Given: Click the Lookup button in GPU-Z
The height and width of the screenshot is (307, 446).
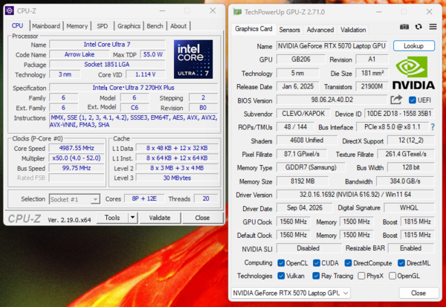Looking at the screenshot, I should point(414,46).
